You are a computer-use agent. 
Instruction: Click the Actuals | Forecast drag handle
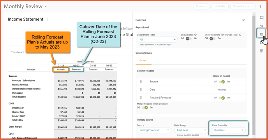[141, 98]
